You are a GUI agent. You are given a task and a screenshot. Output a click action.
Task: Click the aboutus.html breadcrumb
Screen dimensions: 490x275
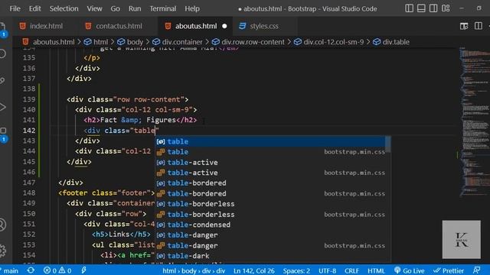tap(49, 42)
